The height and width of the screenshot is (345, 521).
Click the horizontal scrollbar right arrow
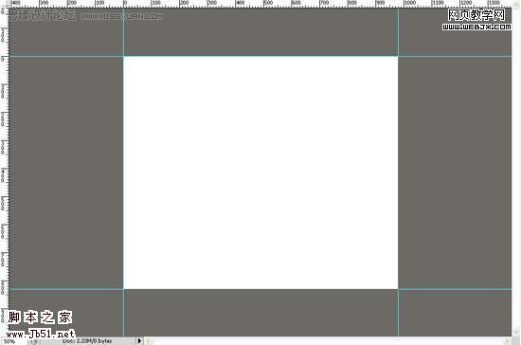tap(507, 341)
